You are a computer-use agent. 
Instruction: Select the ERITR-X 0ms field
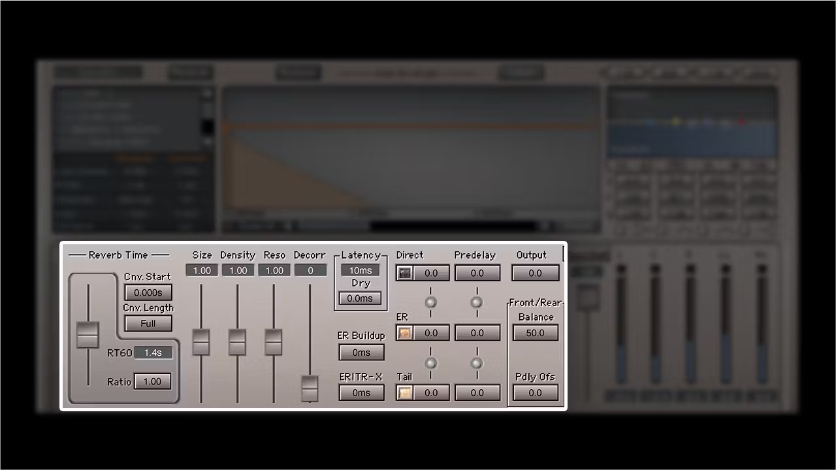coord(361,393)
